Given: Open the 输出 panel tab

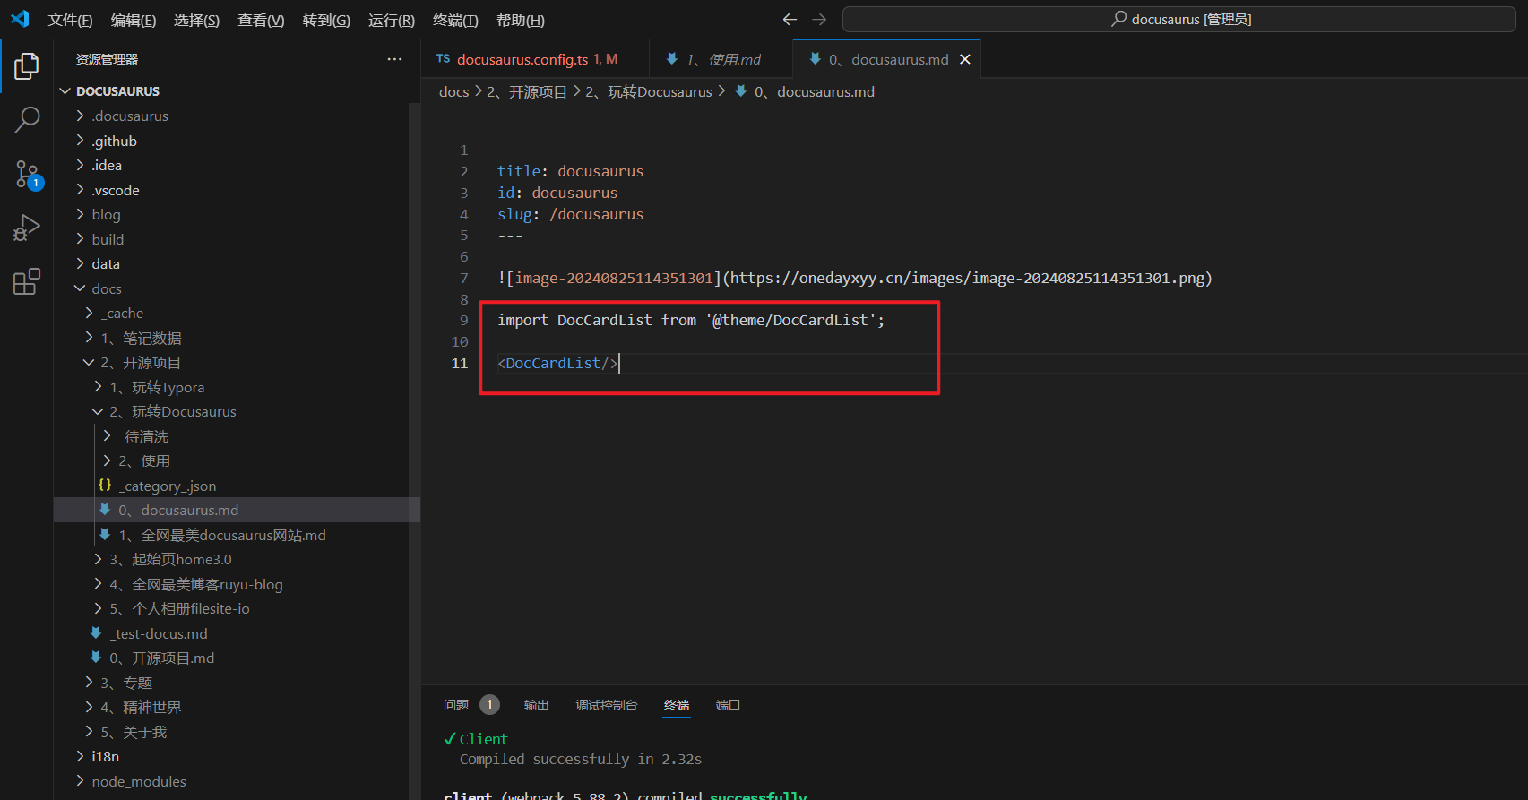Looking at the screenshot, I should (x=536, y=705).
